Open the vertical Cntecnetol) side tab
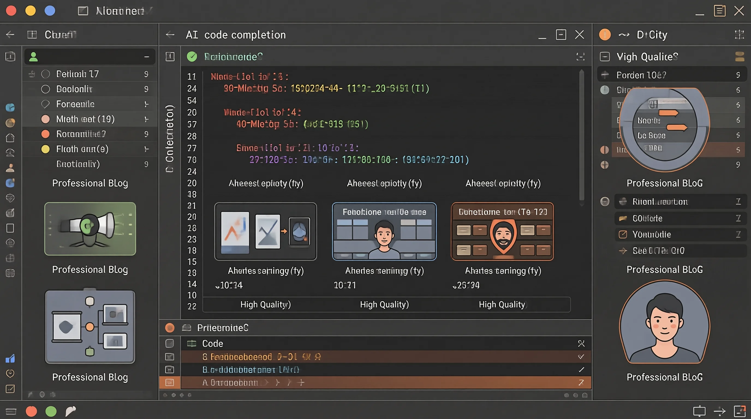 [x=169, y=138]
